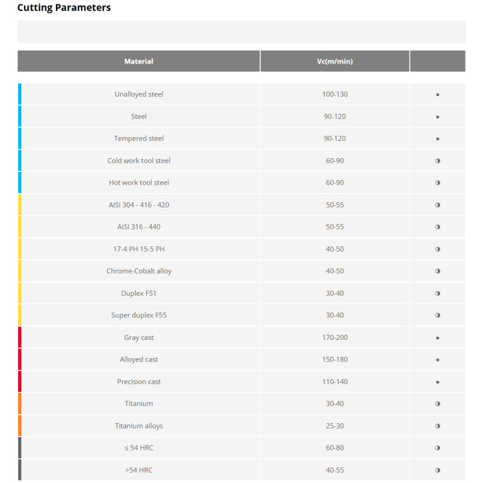This screenshot has width=483, height=483.
Task: Click the full dot in the Gray cast row
Action: (437, 338)
